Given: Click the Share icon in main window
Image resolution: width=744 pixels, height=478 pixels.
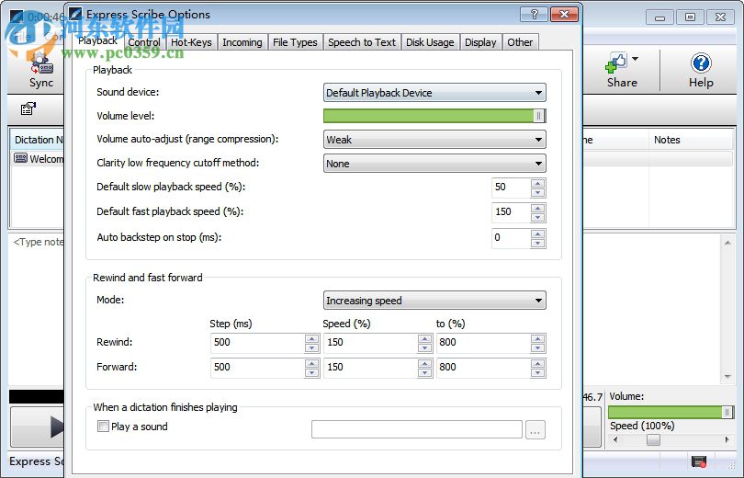Looking at the screenshot, I should (x=622, y=71).
